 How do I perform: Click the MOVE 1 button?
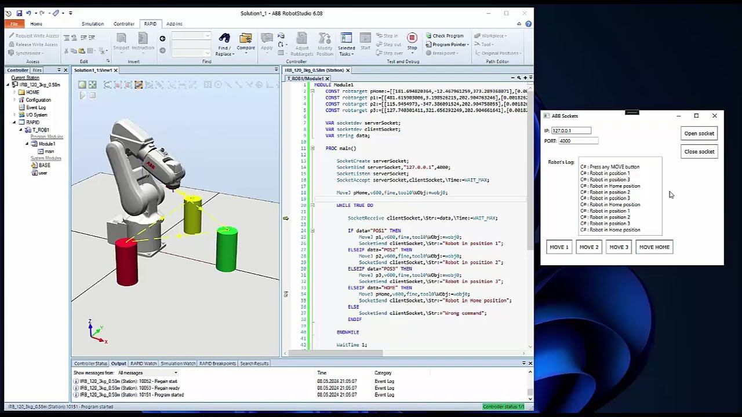(x=559, y=247)
